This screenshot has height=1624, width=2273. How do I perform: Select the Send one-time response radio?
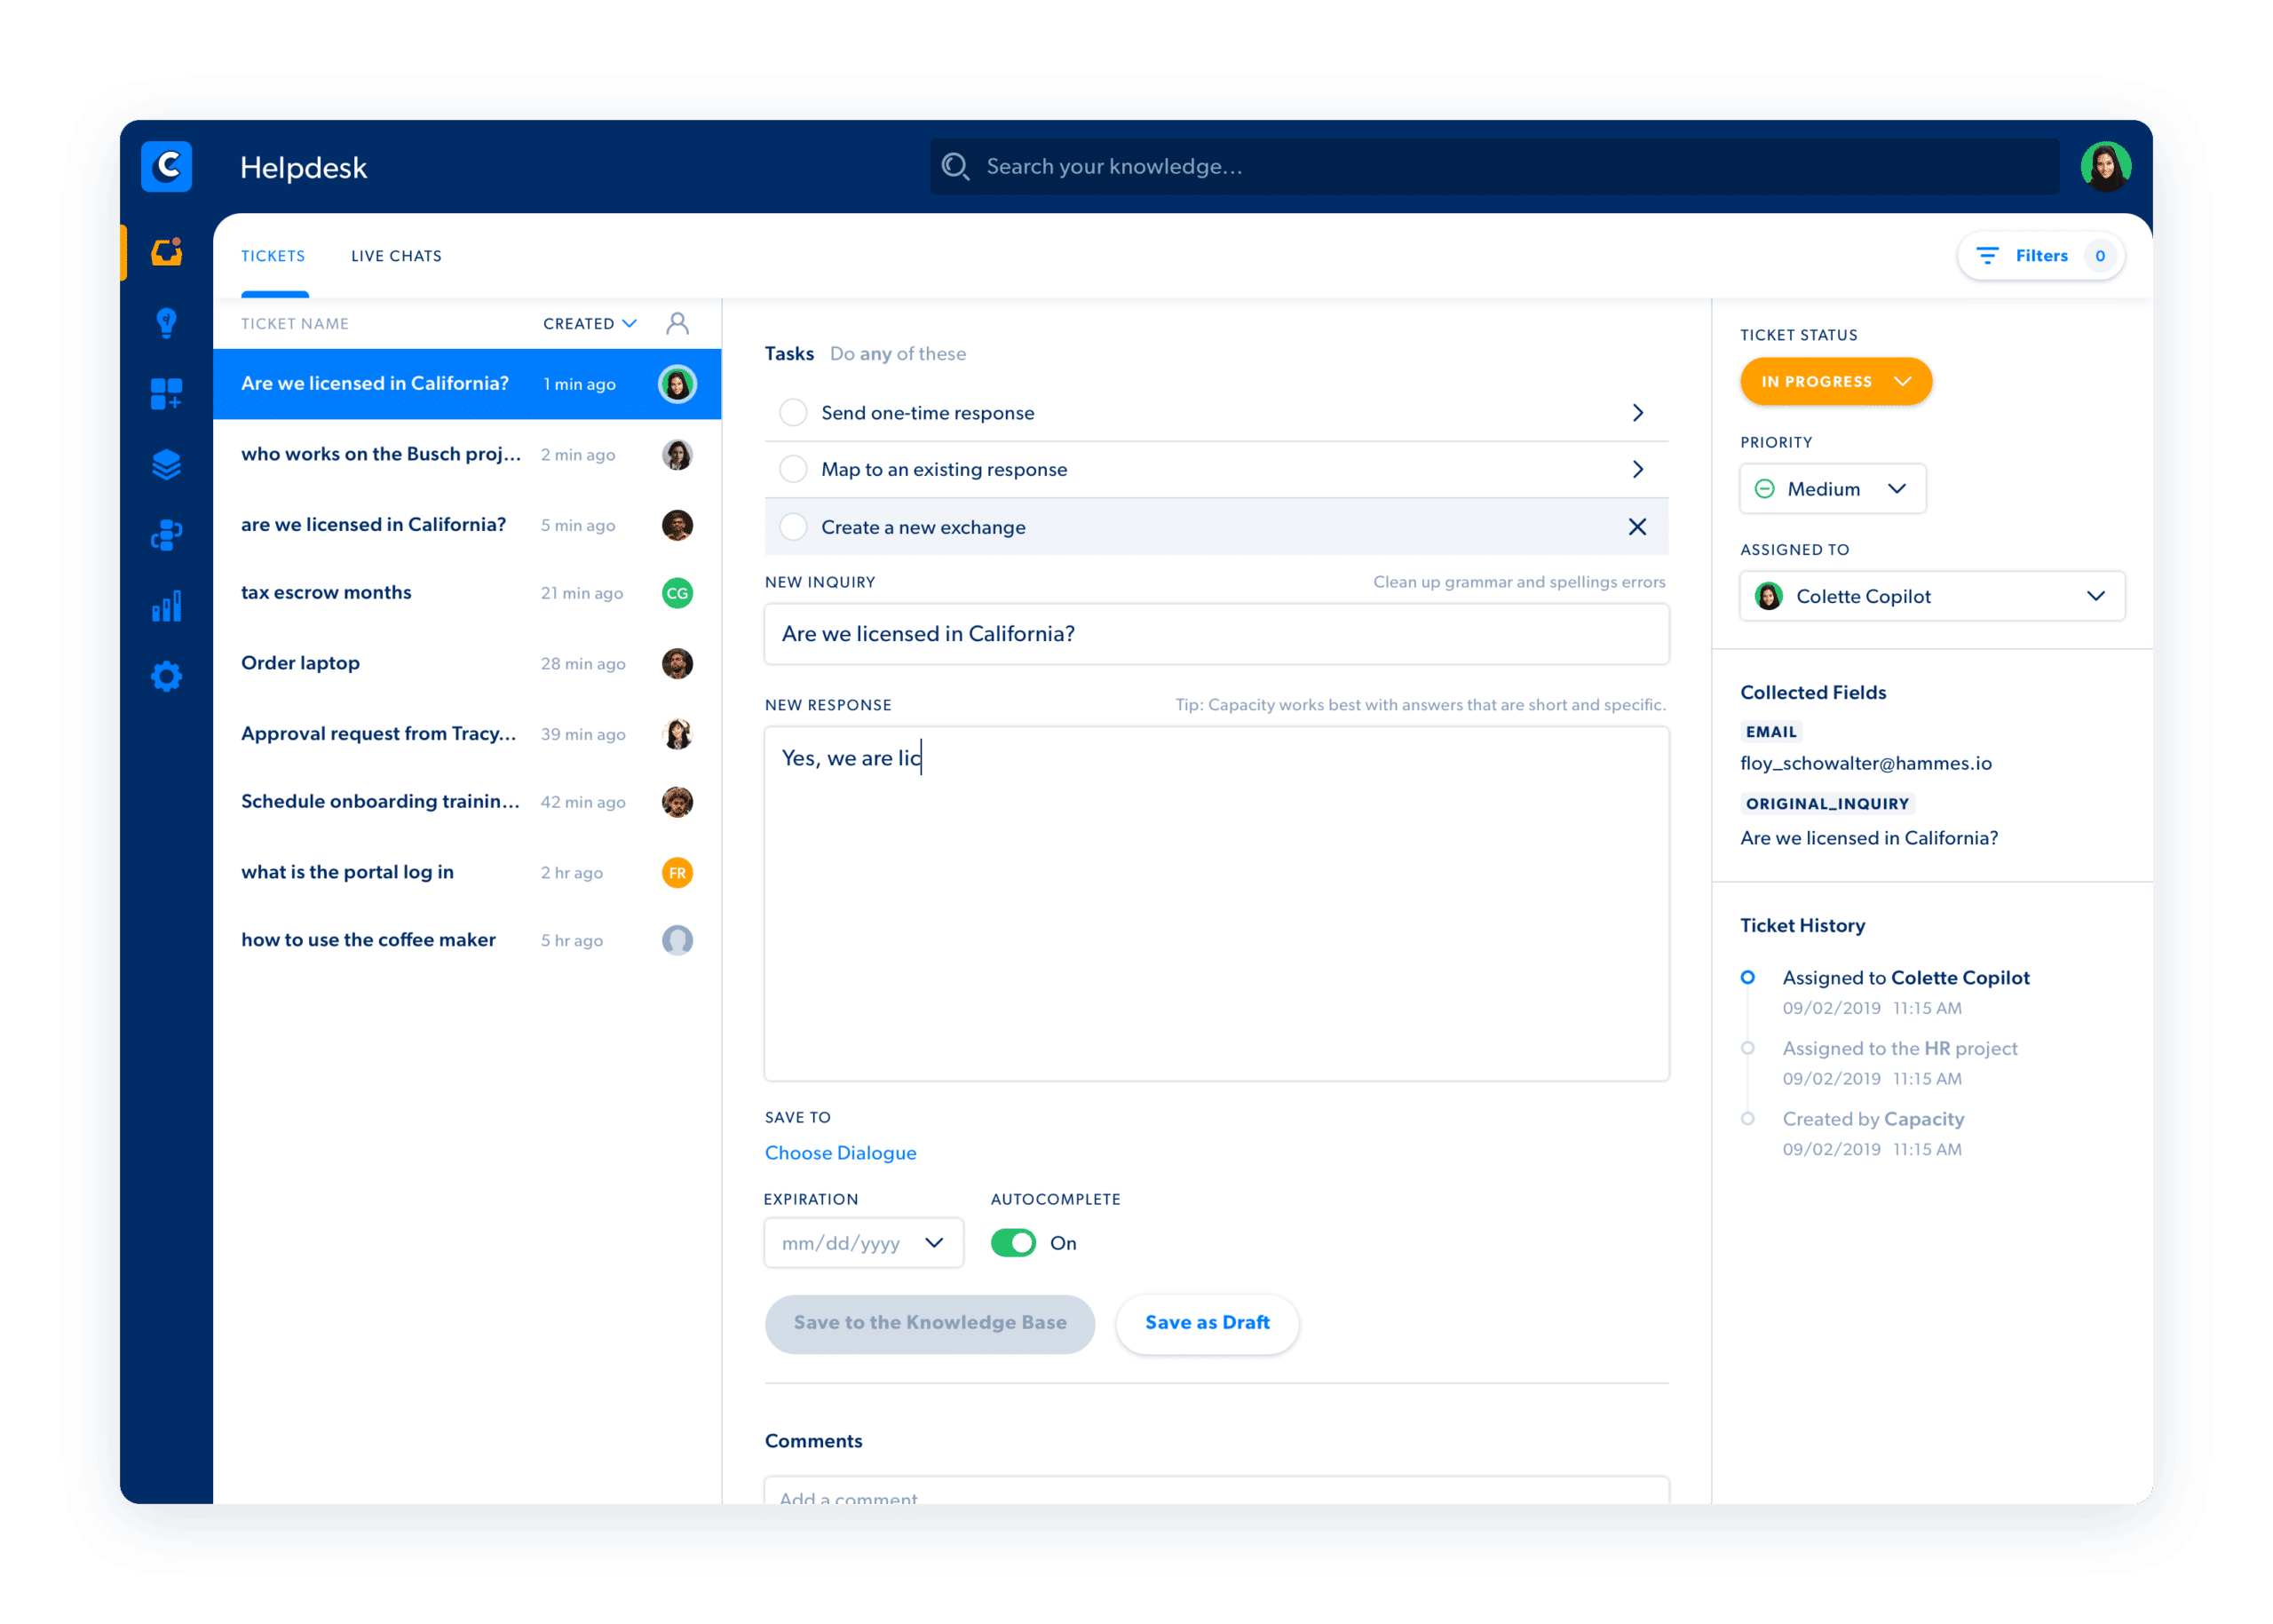793,413
